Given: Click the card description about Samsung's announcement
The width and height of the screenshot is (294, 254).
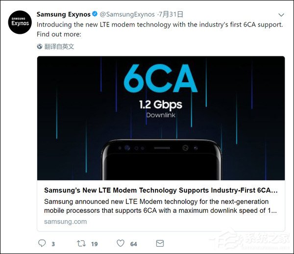Looking at the screenshot, I should tap(160, 206).
